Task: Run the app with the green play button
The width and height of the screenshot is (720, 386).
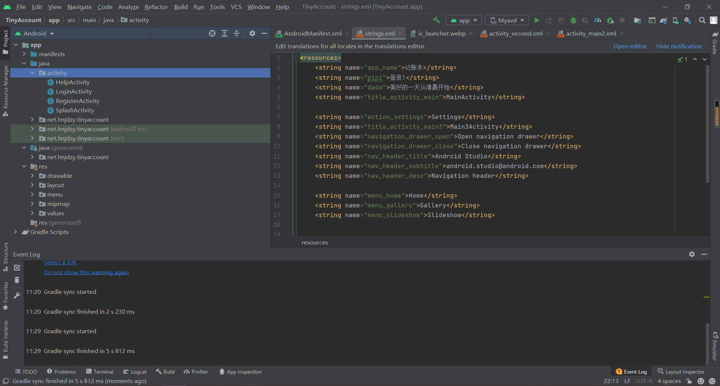Action: [537, 20]
